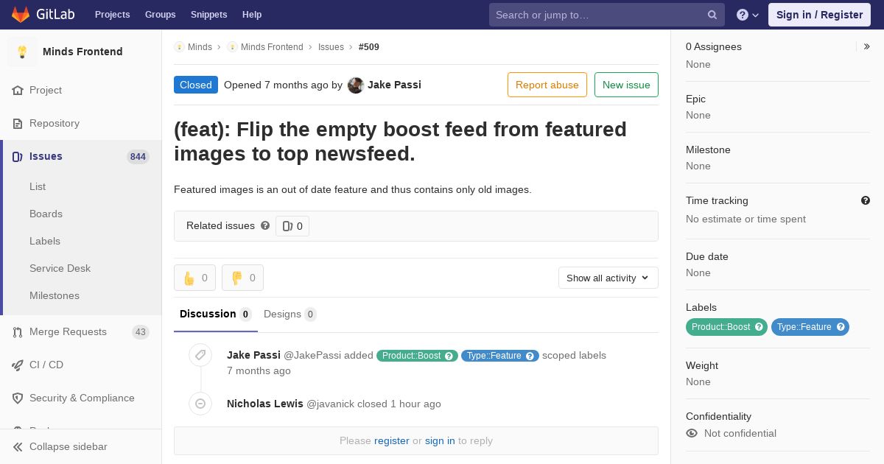Open Time tracking help icon
Screen dimensions: 884x464
(x=866, y=200)
